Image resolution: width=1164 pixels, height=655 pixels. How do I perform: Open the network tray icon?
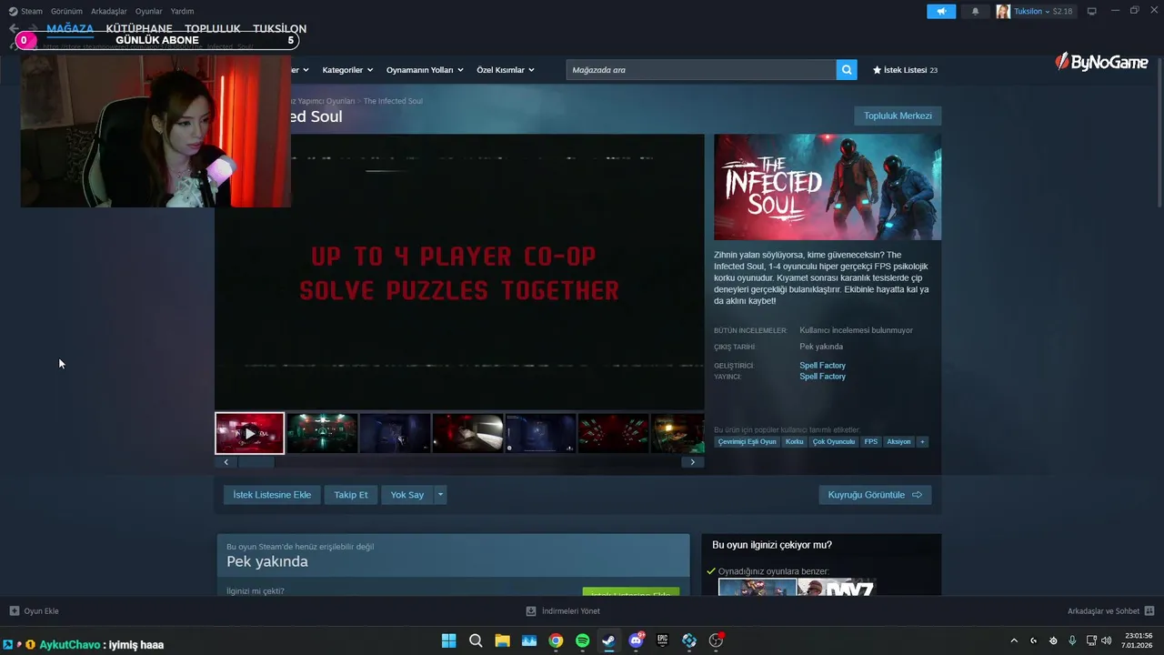1091,640
